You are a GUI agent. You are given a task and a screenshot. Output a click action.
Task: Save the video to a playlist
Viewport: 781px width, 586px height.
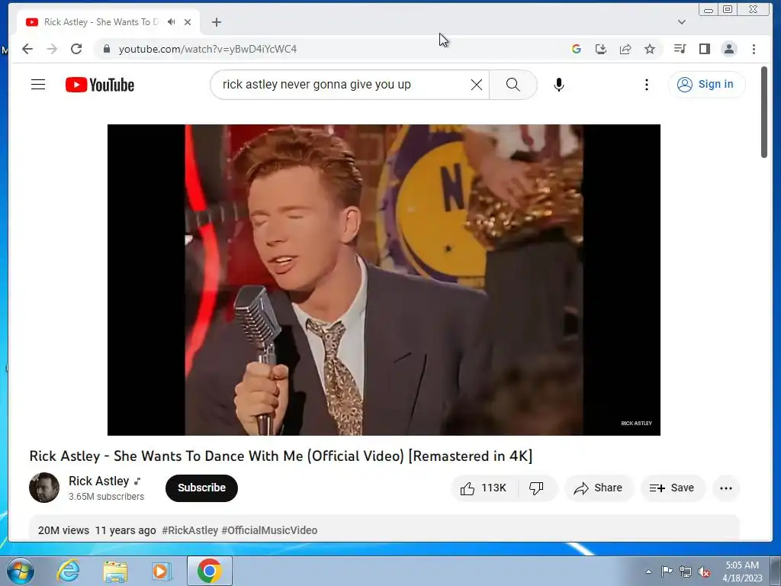point(673,488)
